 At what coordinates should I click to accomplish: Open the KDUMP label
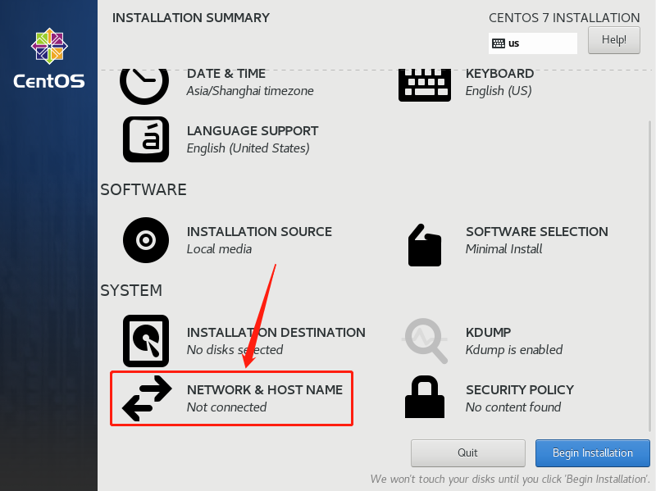[488, 333]
